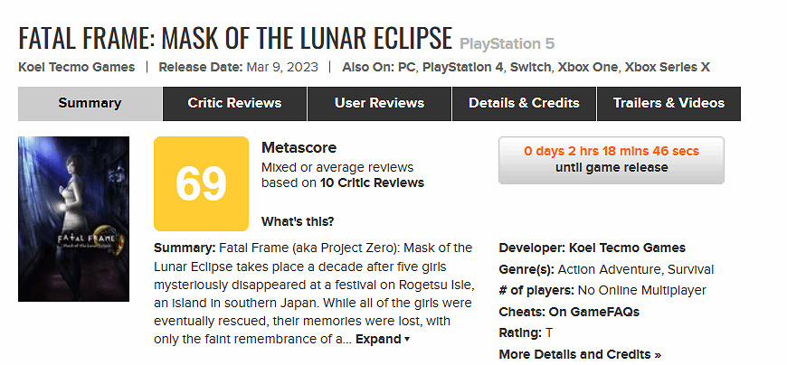Click the Koei Tecmo Games publisher link
This screenshot has width=787, height=365.
pos(76,67)
